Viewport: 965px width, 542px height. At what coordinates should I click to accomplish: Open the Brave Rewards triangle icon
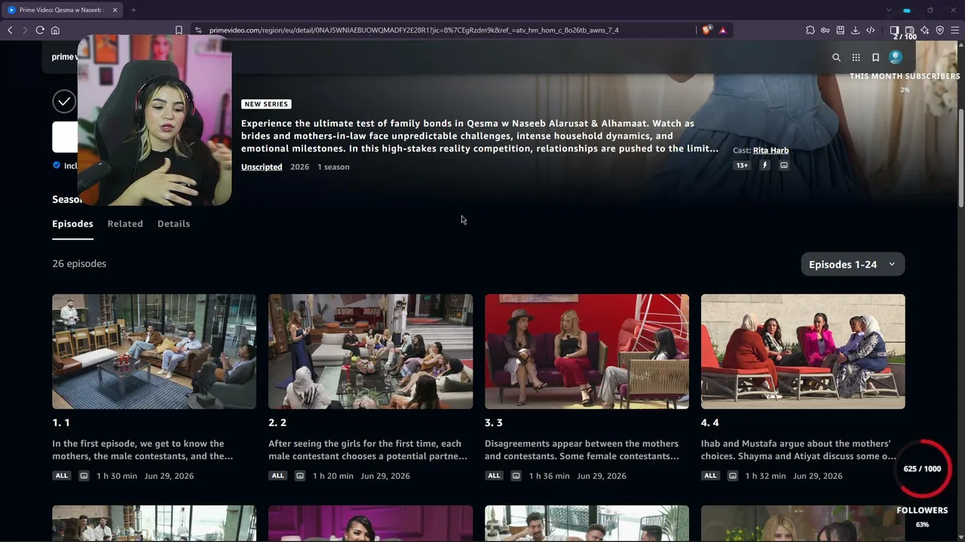[x=722, y=30]
